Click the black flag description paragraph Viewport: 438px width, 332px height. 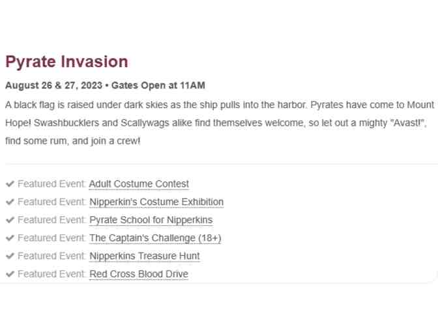[x=219, y=122]
